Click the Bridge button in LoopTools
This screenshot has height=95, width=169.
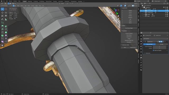(x=130, y=11)
